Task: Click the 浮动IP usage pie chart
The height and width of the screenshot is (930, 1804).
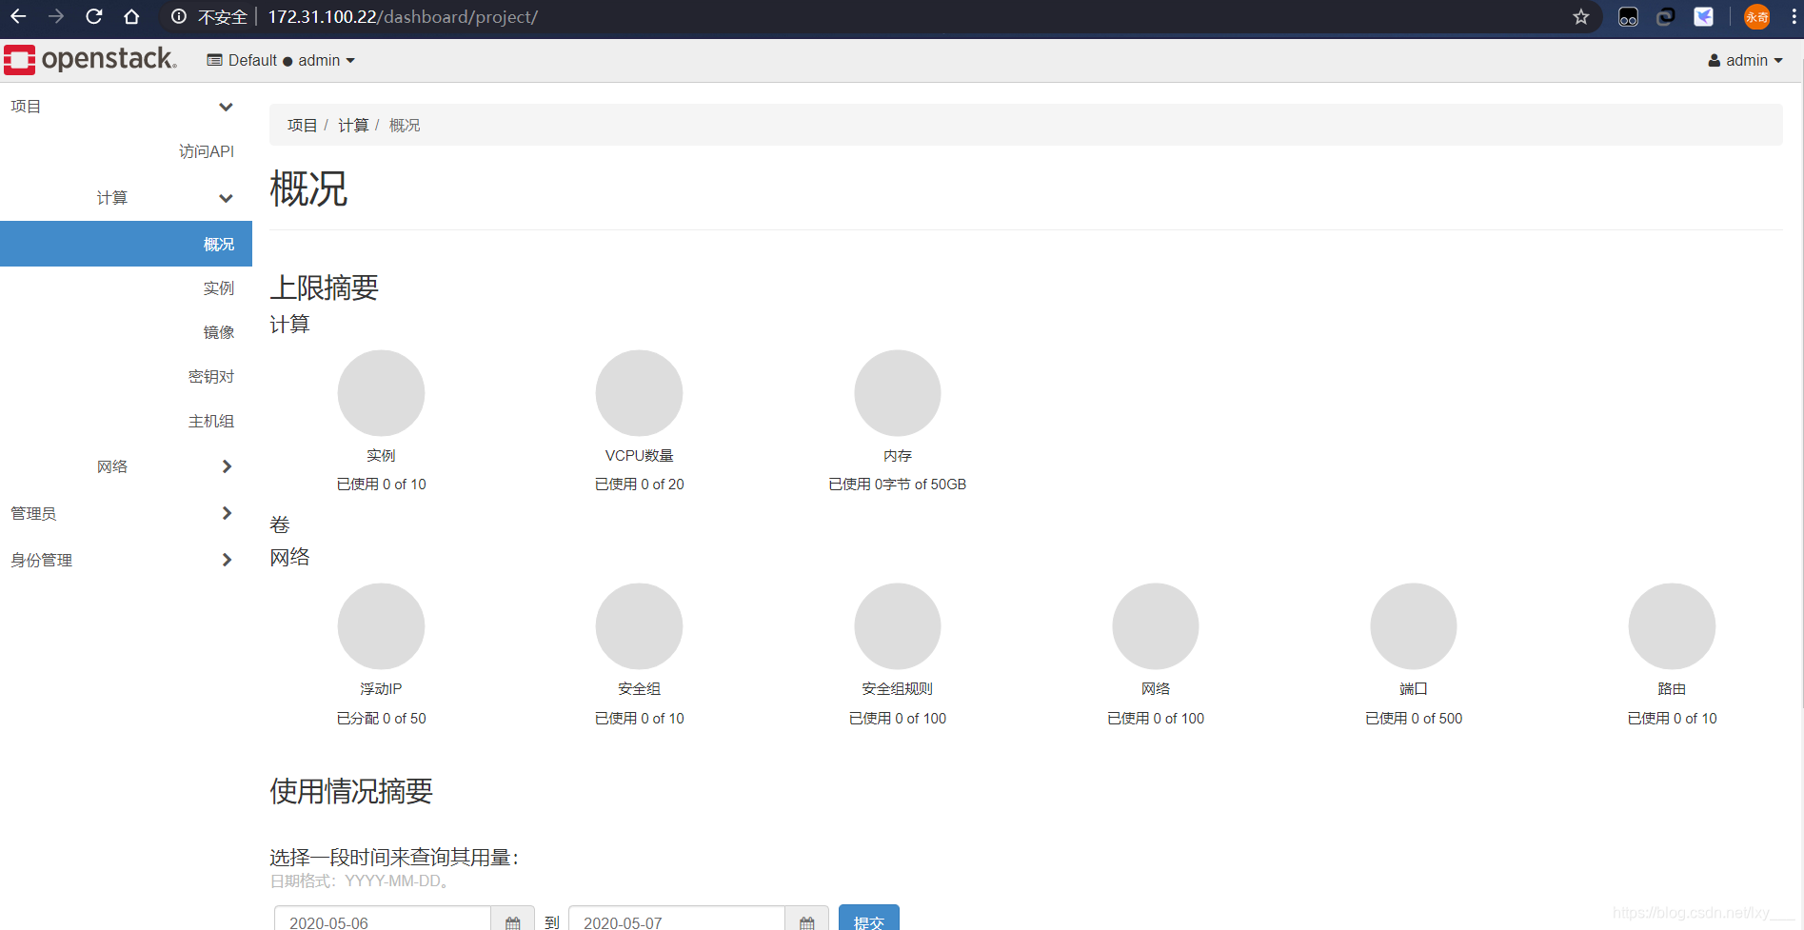Action: click(381, 626)
